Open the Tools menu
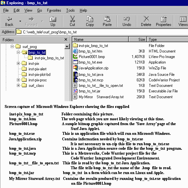Viewport: 188px width, 188px height. tap(70, 10)
